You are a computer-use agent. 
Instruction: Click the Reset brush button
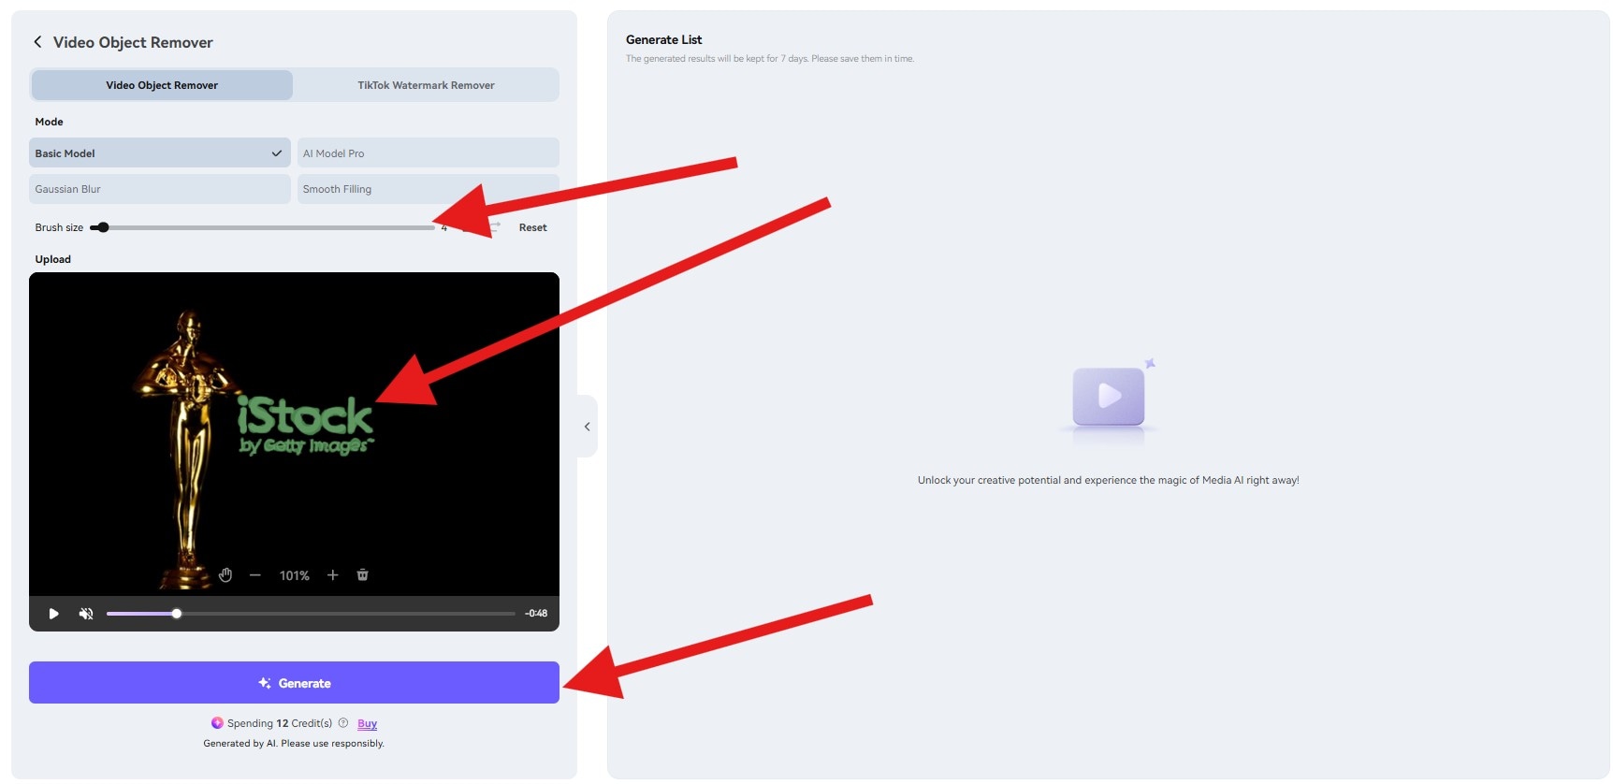pos(532,227)
